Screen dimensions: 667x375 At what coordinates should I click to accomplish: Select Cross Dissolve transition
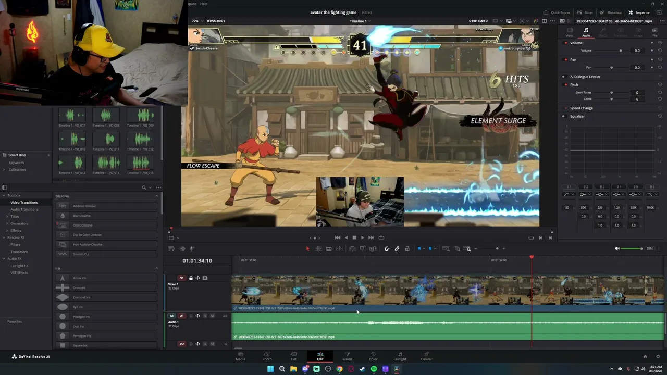(106, 225)
